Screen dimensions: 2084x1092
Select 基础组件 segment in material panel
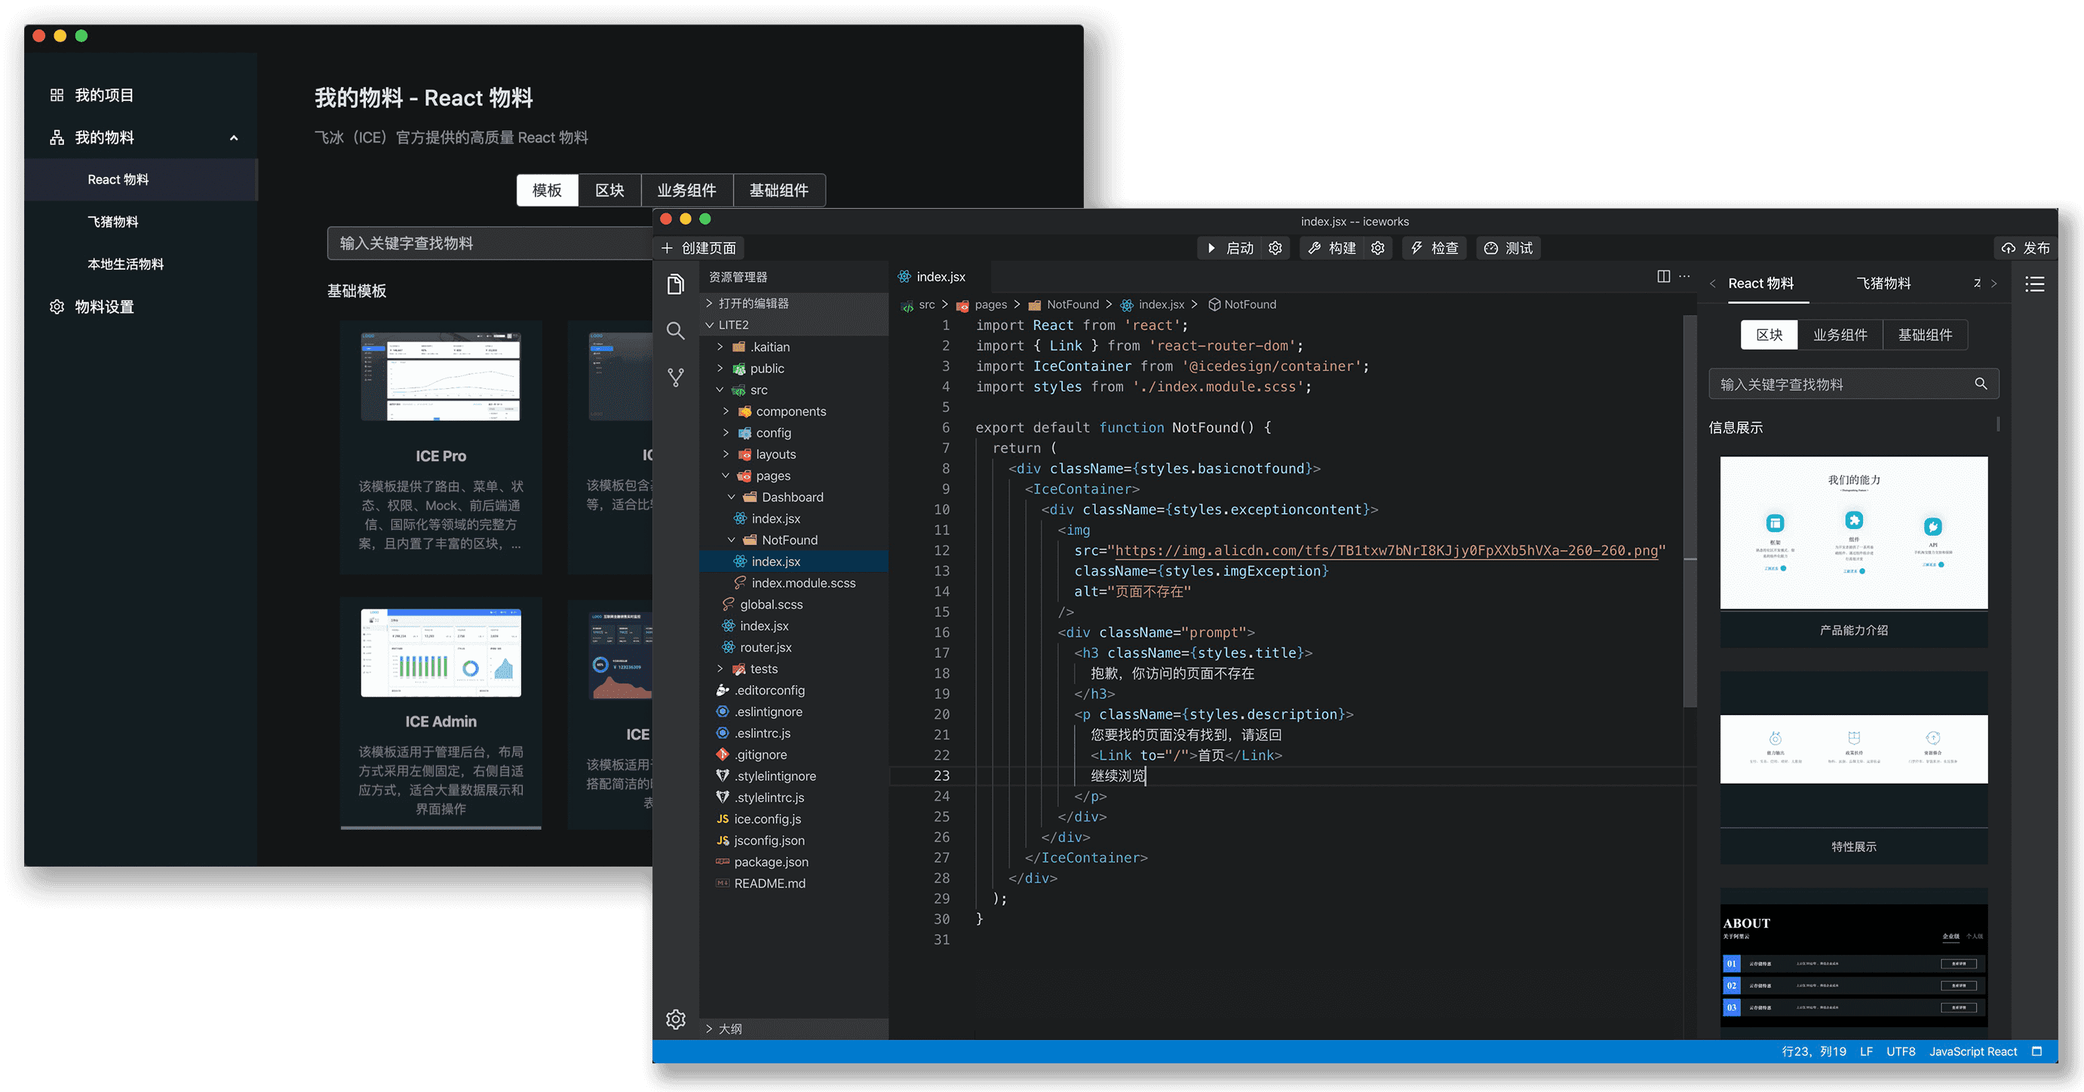[1926, 335]
